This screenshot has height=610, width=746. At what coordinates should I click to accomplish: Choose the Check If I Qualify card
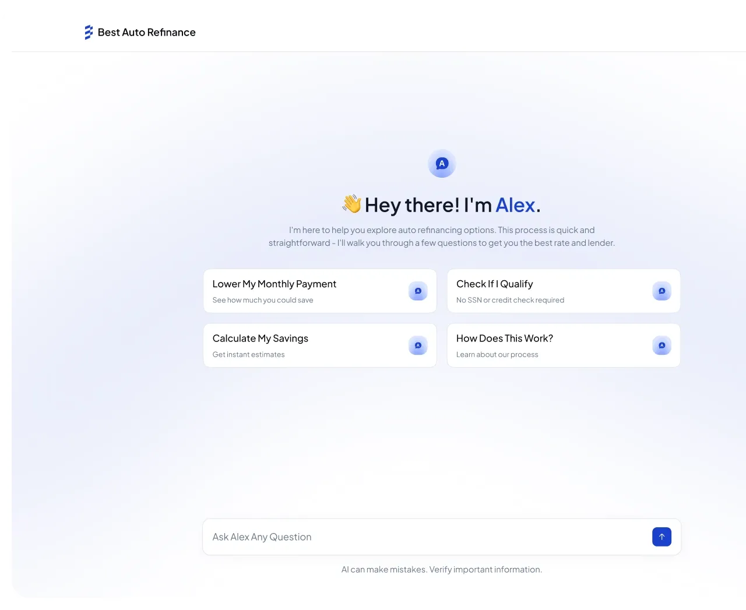pyautogui.click(x=564, y=291)
